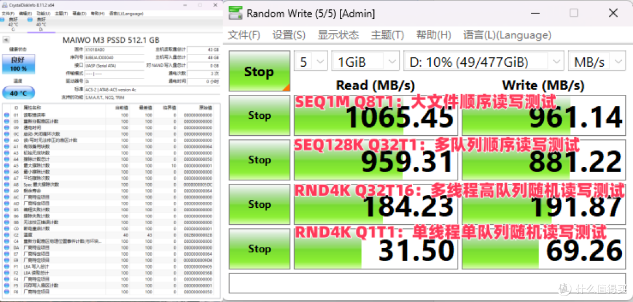Click Stop button beside the 959.31 read result
This screenshot has width=633, height=302.
pos(259,160)
